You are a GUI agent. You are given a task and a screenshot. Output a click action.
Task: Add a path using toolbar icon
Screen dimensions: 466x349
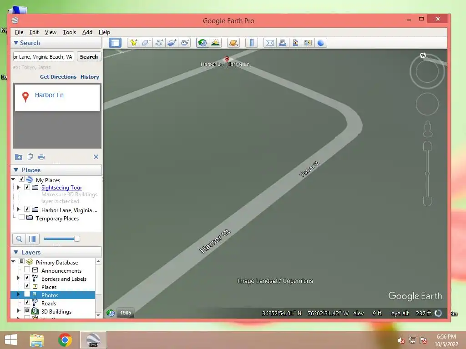pos(159,43)
